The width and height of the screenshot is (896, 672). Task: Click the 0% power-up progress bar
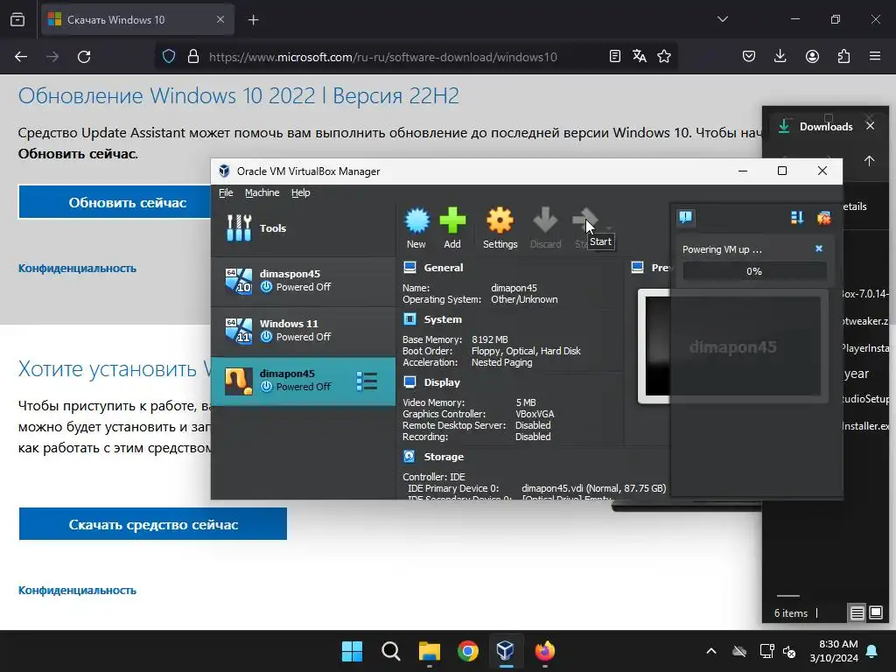click(754, 271)
